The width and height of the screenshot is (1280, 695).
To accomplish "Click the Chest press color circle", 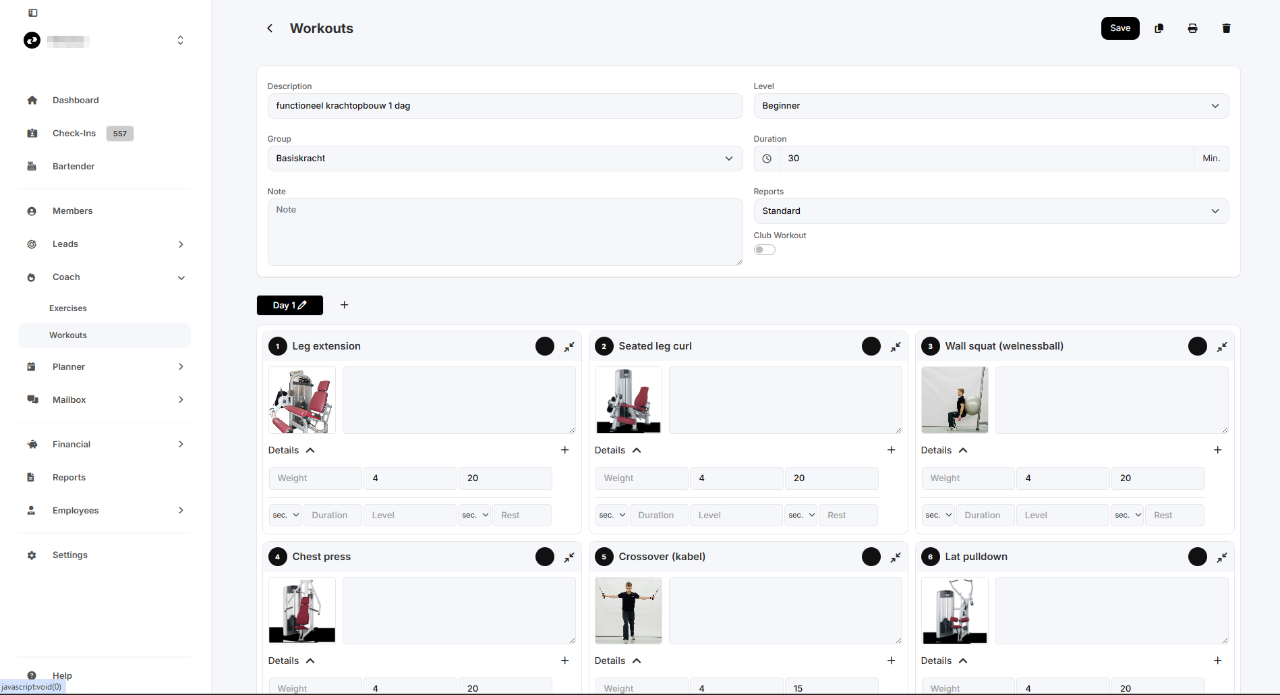I will [x=545, y=557].
